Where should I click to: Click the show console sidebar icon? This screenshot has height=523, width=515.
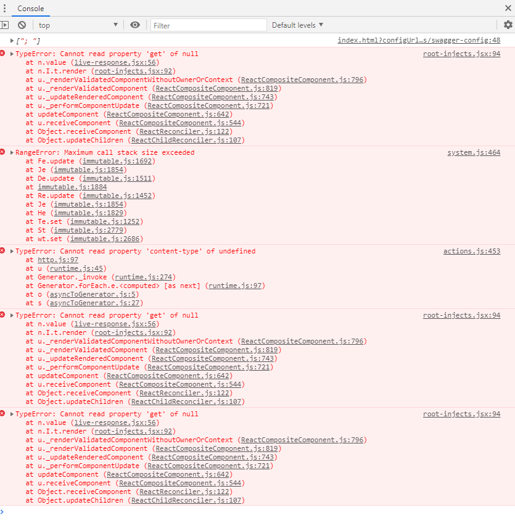[7, 25]
